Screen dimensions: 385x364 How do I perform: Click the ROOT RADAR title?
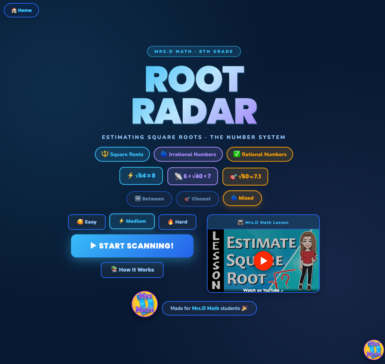[x=194, y=95]
